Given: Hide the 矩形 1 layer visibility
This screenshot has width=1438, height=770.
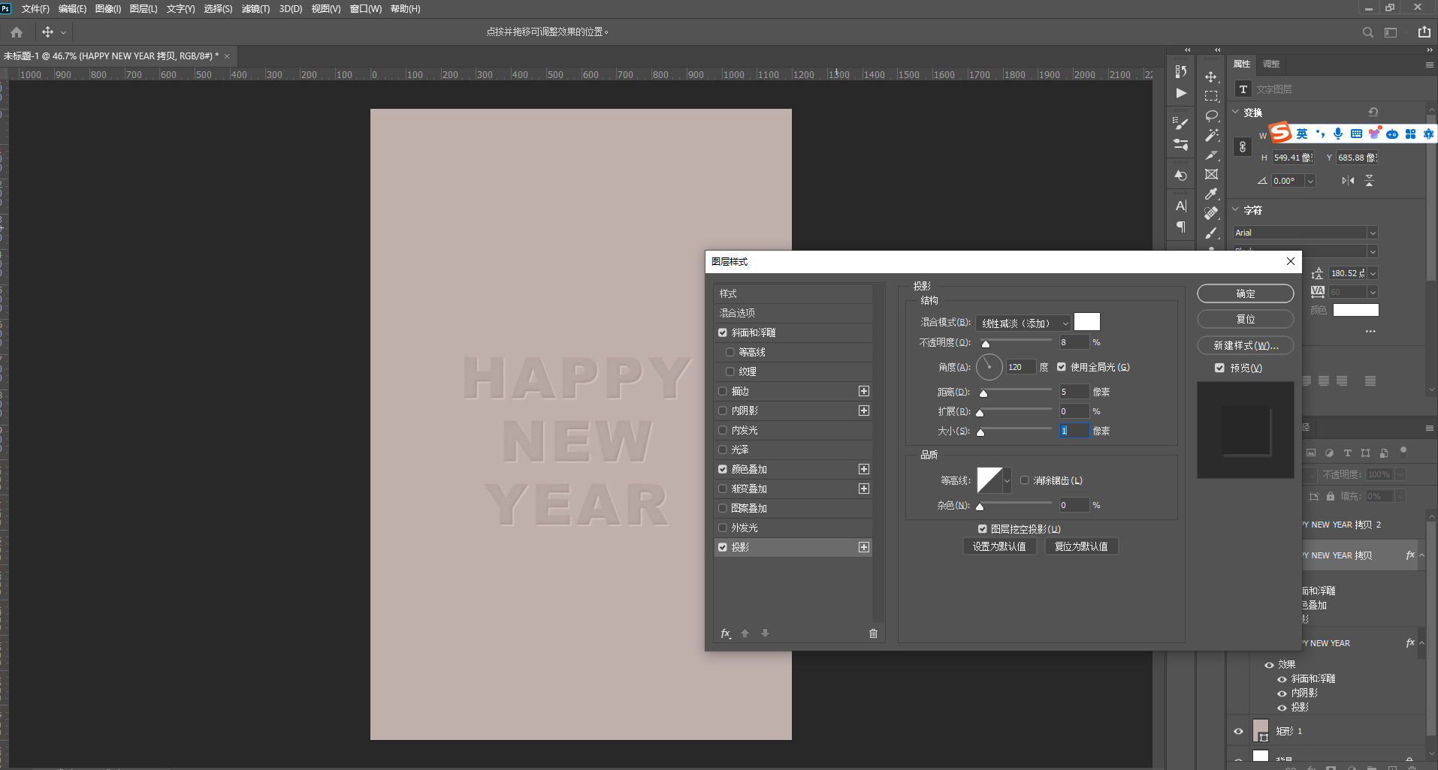Looking at the screenshot, I should coord(1238,731).
